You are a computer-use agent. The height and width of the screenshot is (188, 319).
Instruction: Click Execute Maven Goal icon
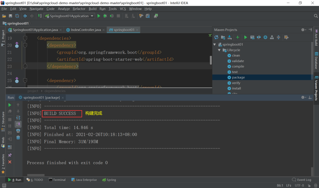pos(252,37)
